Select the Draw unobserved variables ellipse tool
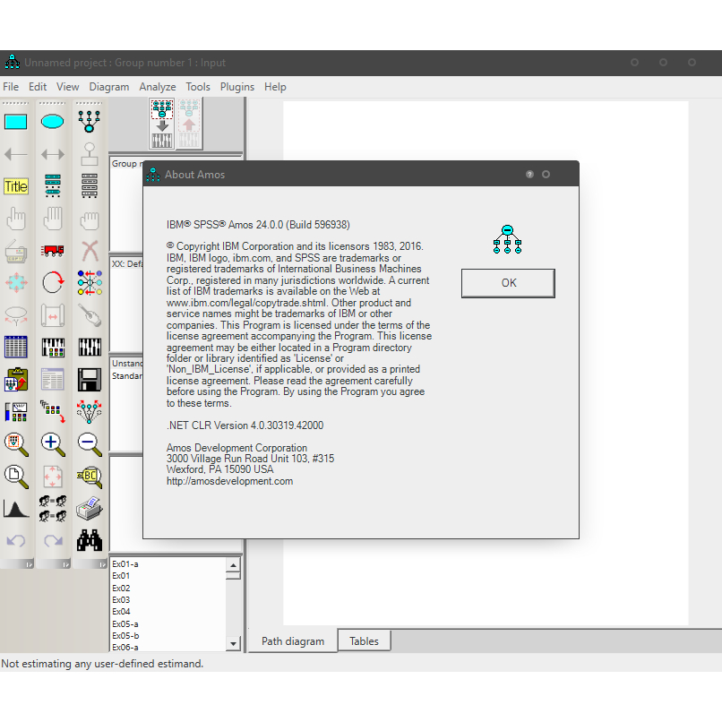The height and width of the screenshot is (722, 722). 53,122
